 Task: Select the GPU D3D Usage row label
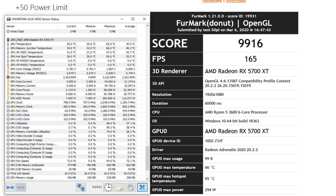point(20,127)
